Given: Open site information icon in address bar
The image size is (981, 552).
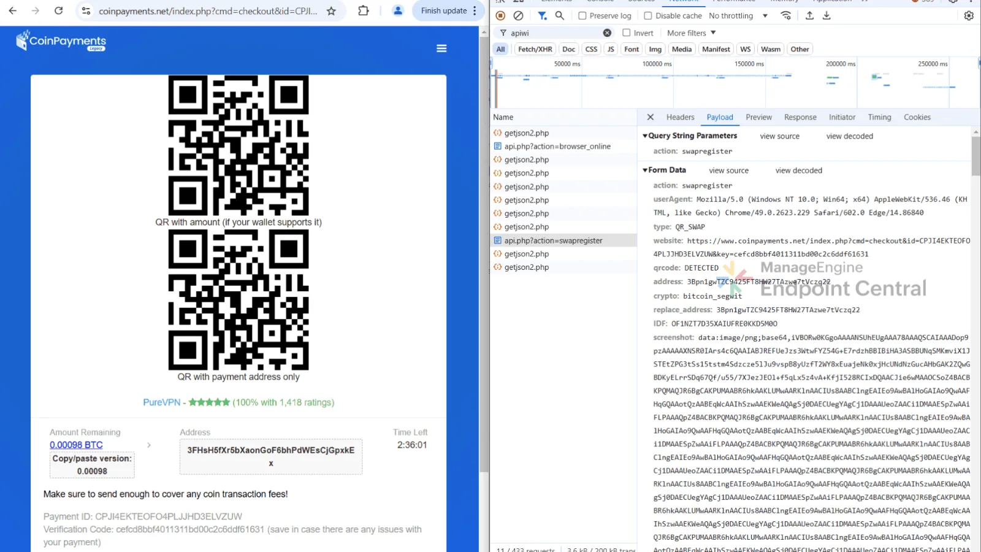Looking at the screenshot, I should (x=86, y=11).
